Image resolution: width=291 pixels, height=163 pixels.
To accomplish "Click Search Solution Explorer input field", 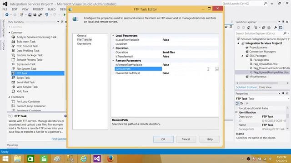I will click(x=259, y=34).
